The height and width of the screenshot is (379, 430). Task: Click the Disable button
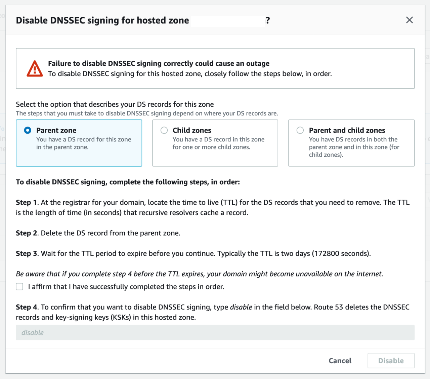(391, 361)
